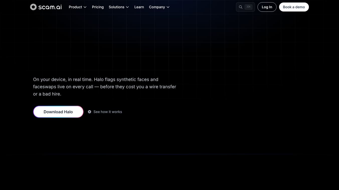
Task: Open the Solutions menu
Action: click(x=119, y=7)
